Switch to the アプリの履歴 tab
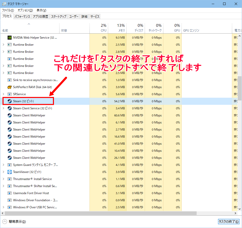The height and width of the screenshot is (228, 242). pyautogui.click(x=40, y=17)
